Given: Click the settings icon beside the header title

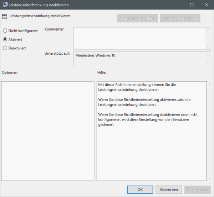Looking at the screenshot, I should point(5,16).
